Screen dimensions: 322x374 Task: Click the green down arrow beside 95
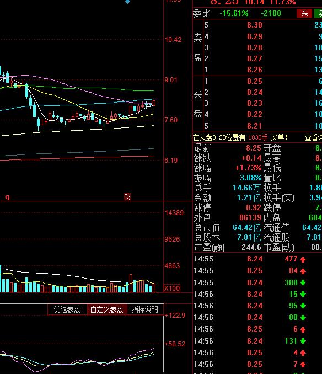(x=303, y=306)
